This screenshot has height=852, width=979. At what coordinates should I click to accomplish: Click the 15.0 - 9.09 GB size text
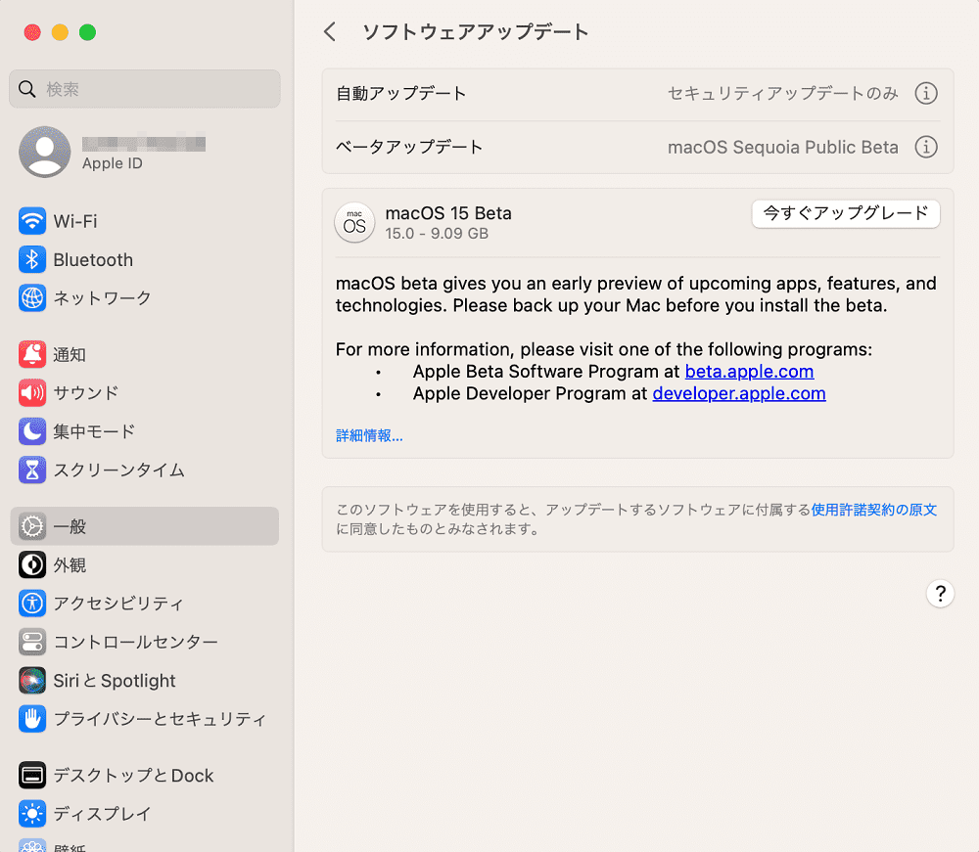(x=437, y=233)
